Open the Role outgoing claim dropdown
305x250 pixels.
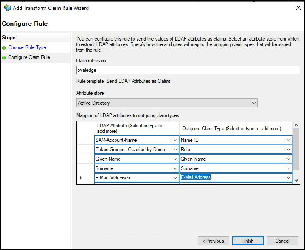[288, 150]
